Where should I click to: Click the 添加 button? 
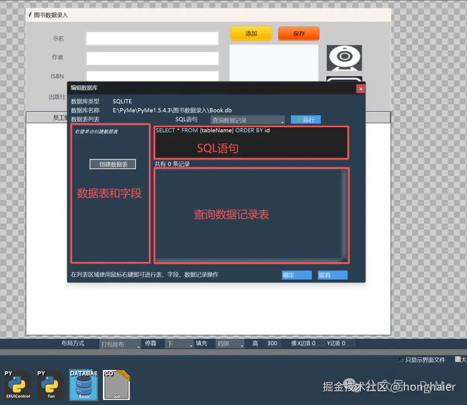click(251, 33)
